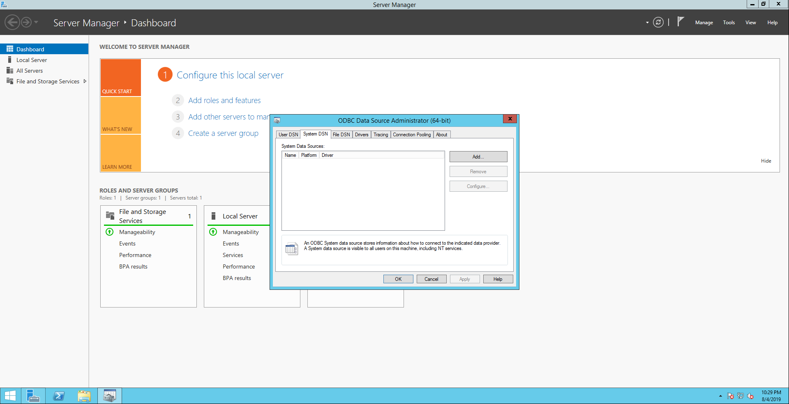
Task: Show hidden system tray icons
Action: click(720, 396)
